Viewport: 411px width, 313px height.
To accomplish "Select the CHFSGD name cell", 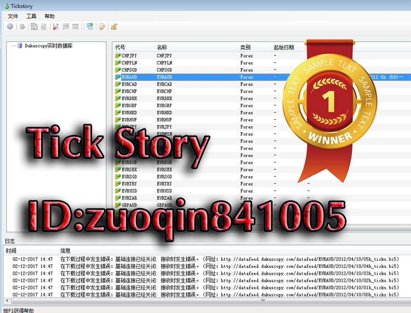I will [x=164, y=70].
